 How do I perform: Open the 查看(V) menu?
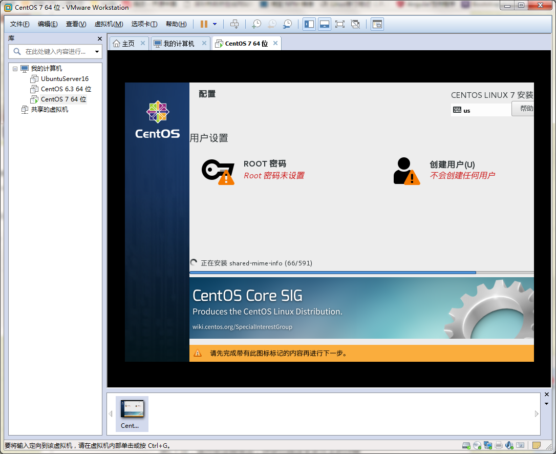(76, 24)
